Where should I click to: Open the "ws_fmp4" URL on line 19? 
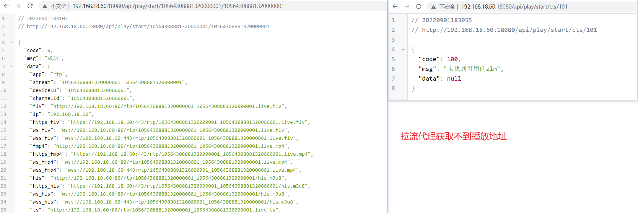(x=176, y=162)
